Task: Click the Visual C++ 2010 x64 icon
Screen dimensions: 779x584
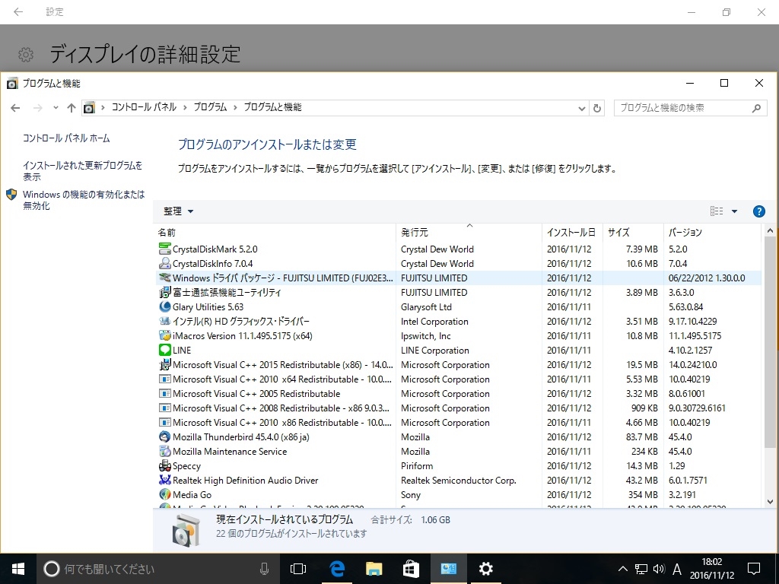Action: (x=164, y=379)
